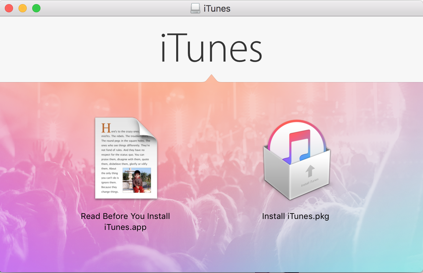Viewport: 423px width, 273px height.
Task: Close the iTunes disk image window
Action: [x=9, y=8]
